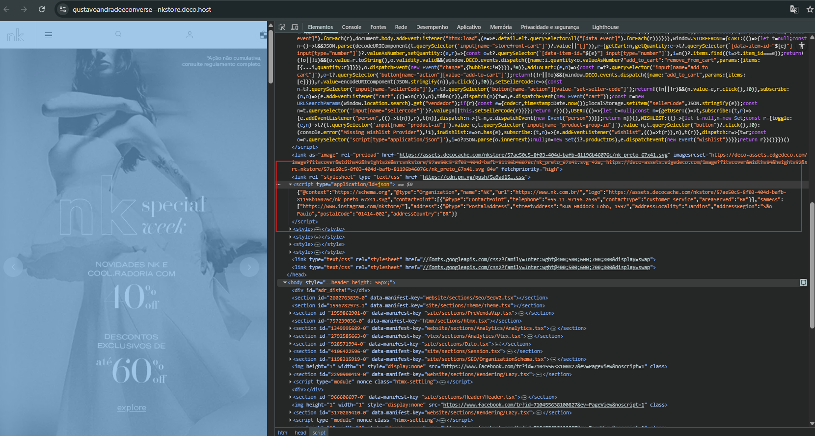The width and height of the screenshot is (815, 436).
Task: Collapse the application/ld+json script node
Action: click(290, 185)
